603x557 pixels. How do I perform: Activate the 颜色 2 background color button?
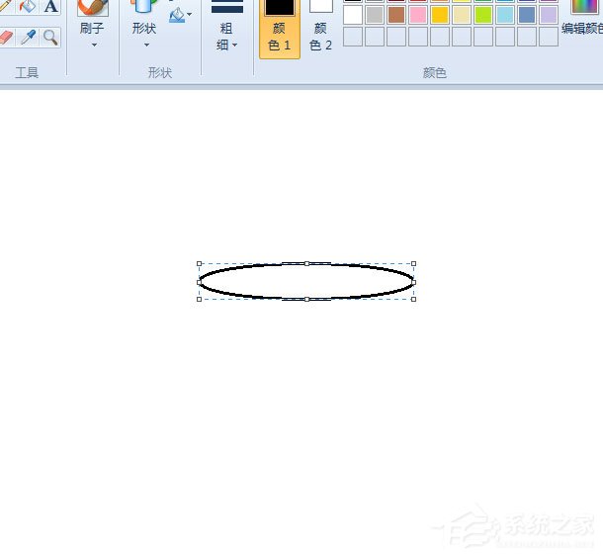pos(320,28)
